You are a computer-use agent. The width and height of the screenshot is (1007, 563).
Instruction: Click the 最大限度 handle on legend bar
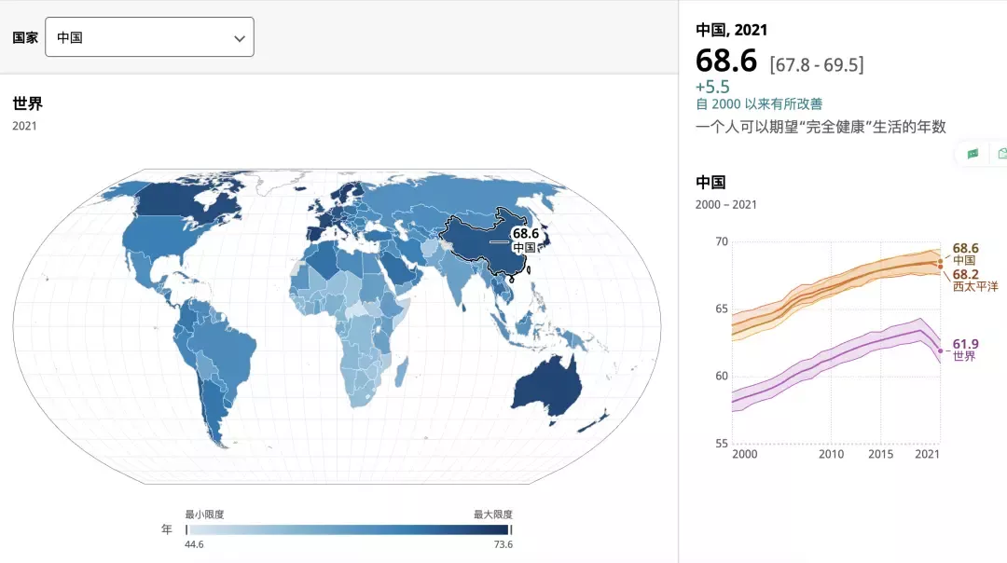(x=510, y=529)
